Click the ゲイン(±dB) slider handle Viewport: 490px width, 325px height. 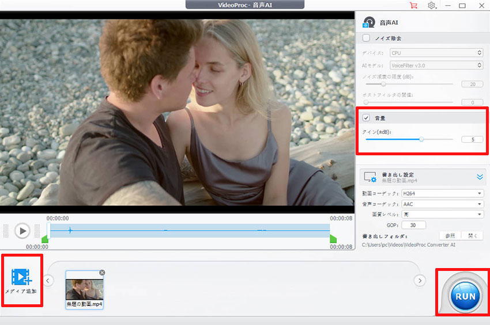click(421, 139)
